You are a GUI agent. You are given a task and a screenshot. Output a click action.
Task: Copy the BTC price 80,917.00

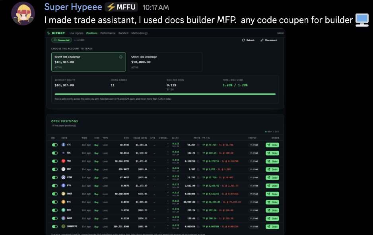coord(198,202)
